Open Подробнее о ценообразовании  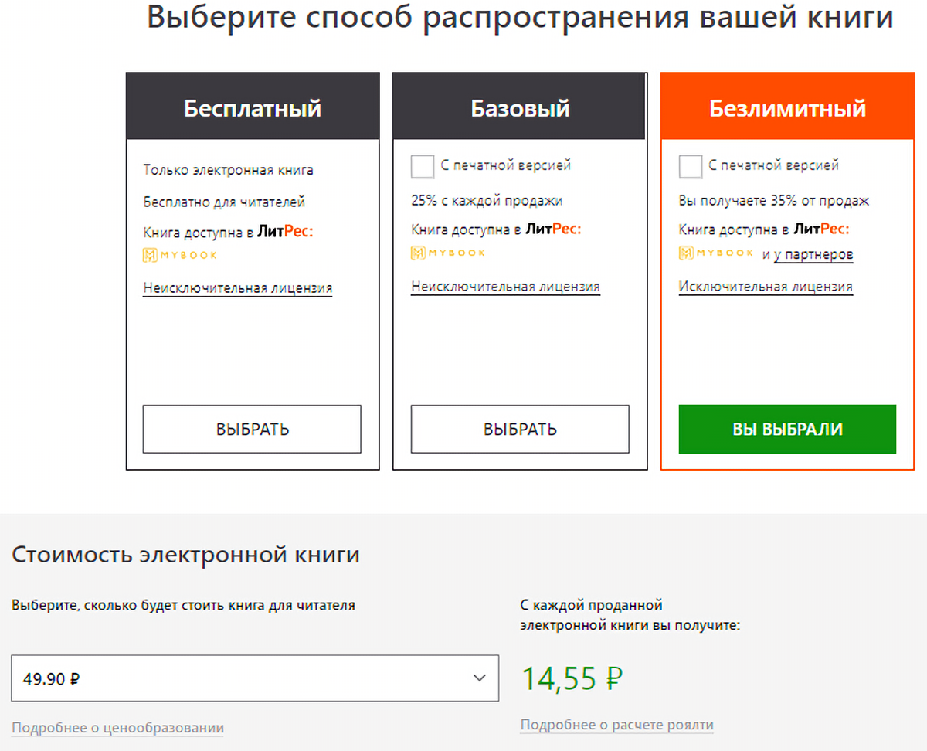click(x=117, y=727)
